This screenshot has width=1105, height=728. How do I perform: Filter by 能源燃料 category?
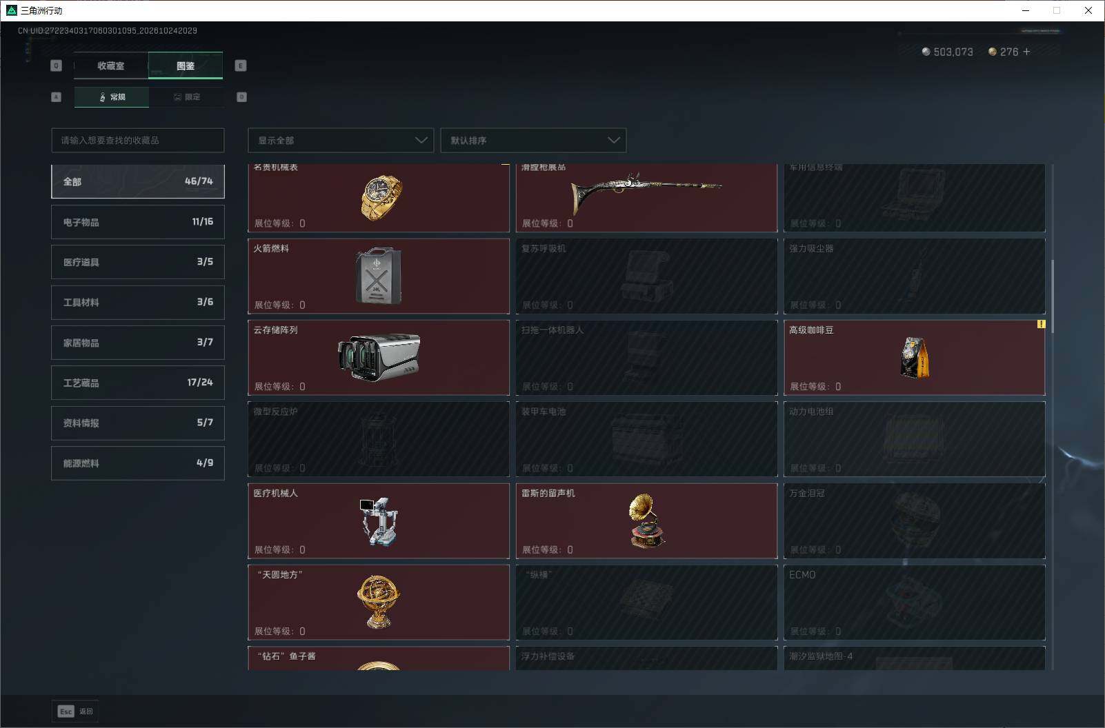click(138, 463)
